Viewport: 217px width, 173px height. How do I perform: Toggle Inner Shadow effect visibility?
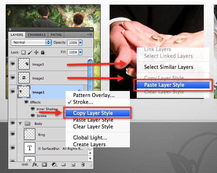coord(33,108)
